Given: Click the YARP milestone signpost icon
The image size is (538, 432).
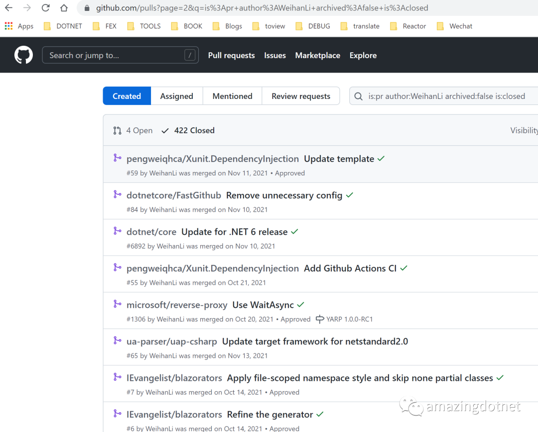Looking at the screenshot, I should [320, 319].
